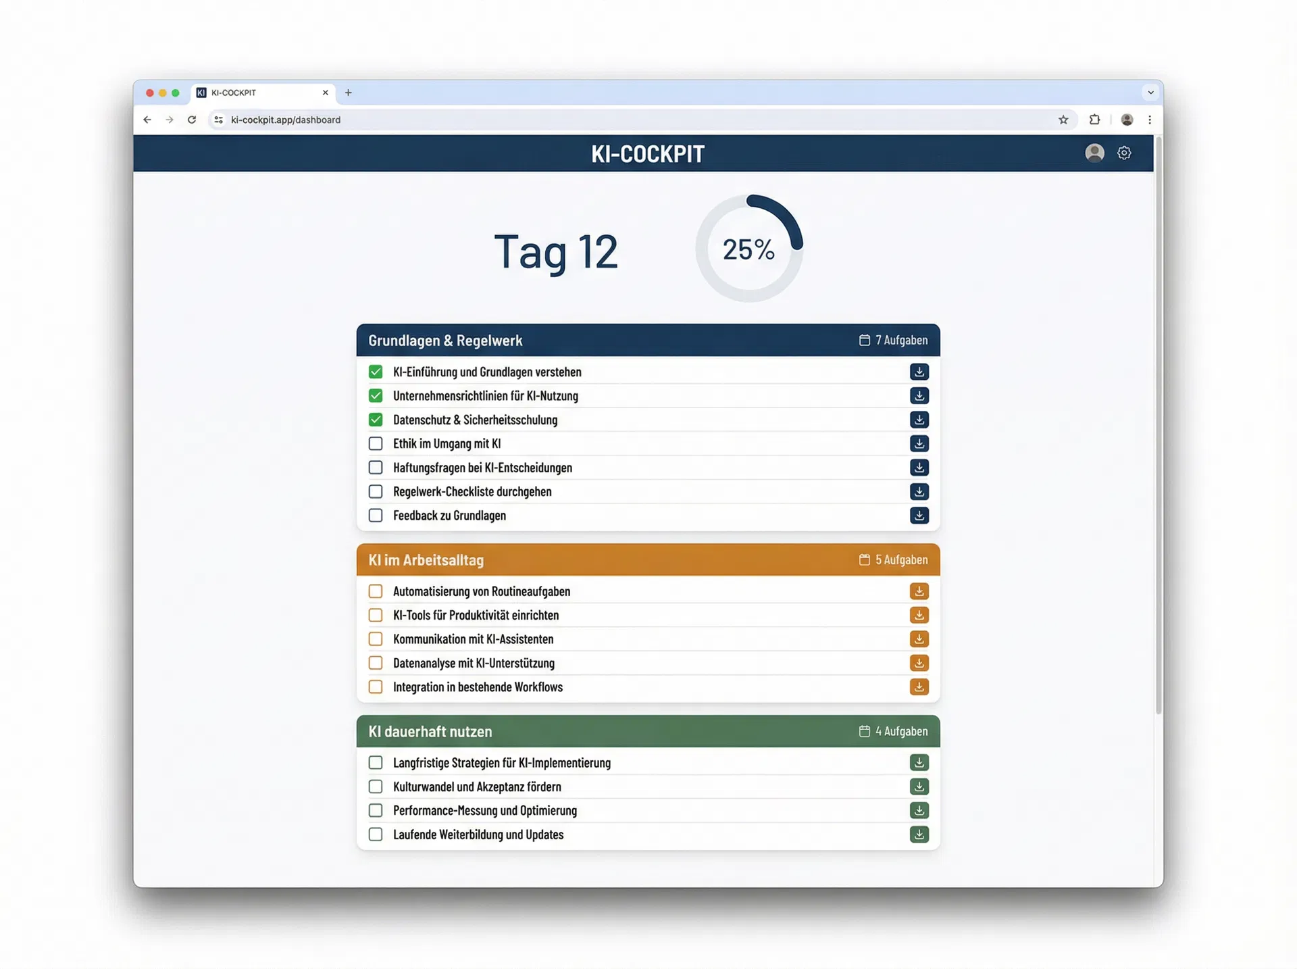The image size is (1297, 969).
Task: Open a new browser tab
Action: (349, 93)
